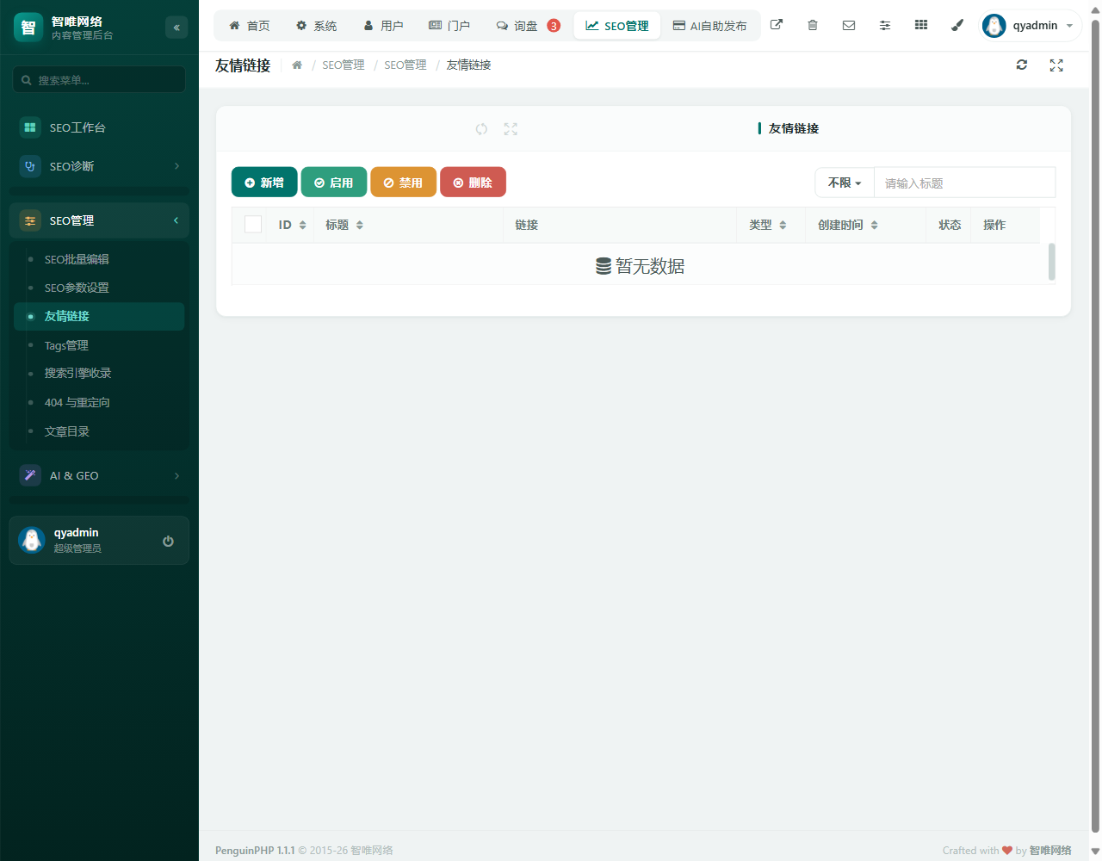
Task: Click the 状态 column header
Action: [x=950, y=225]
